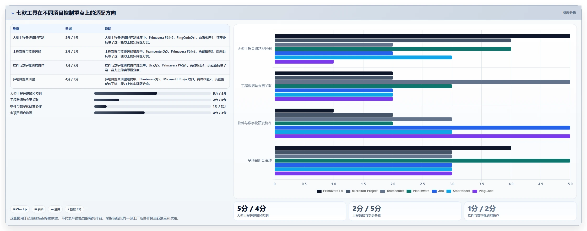Click the blue Jira bar under 软件与数字化研发协作
Screen dimensions: 587x231
tap(422, 128)
